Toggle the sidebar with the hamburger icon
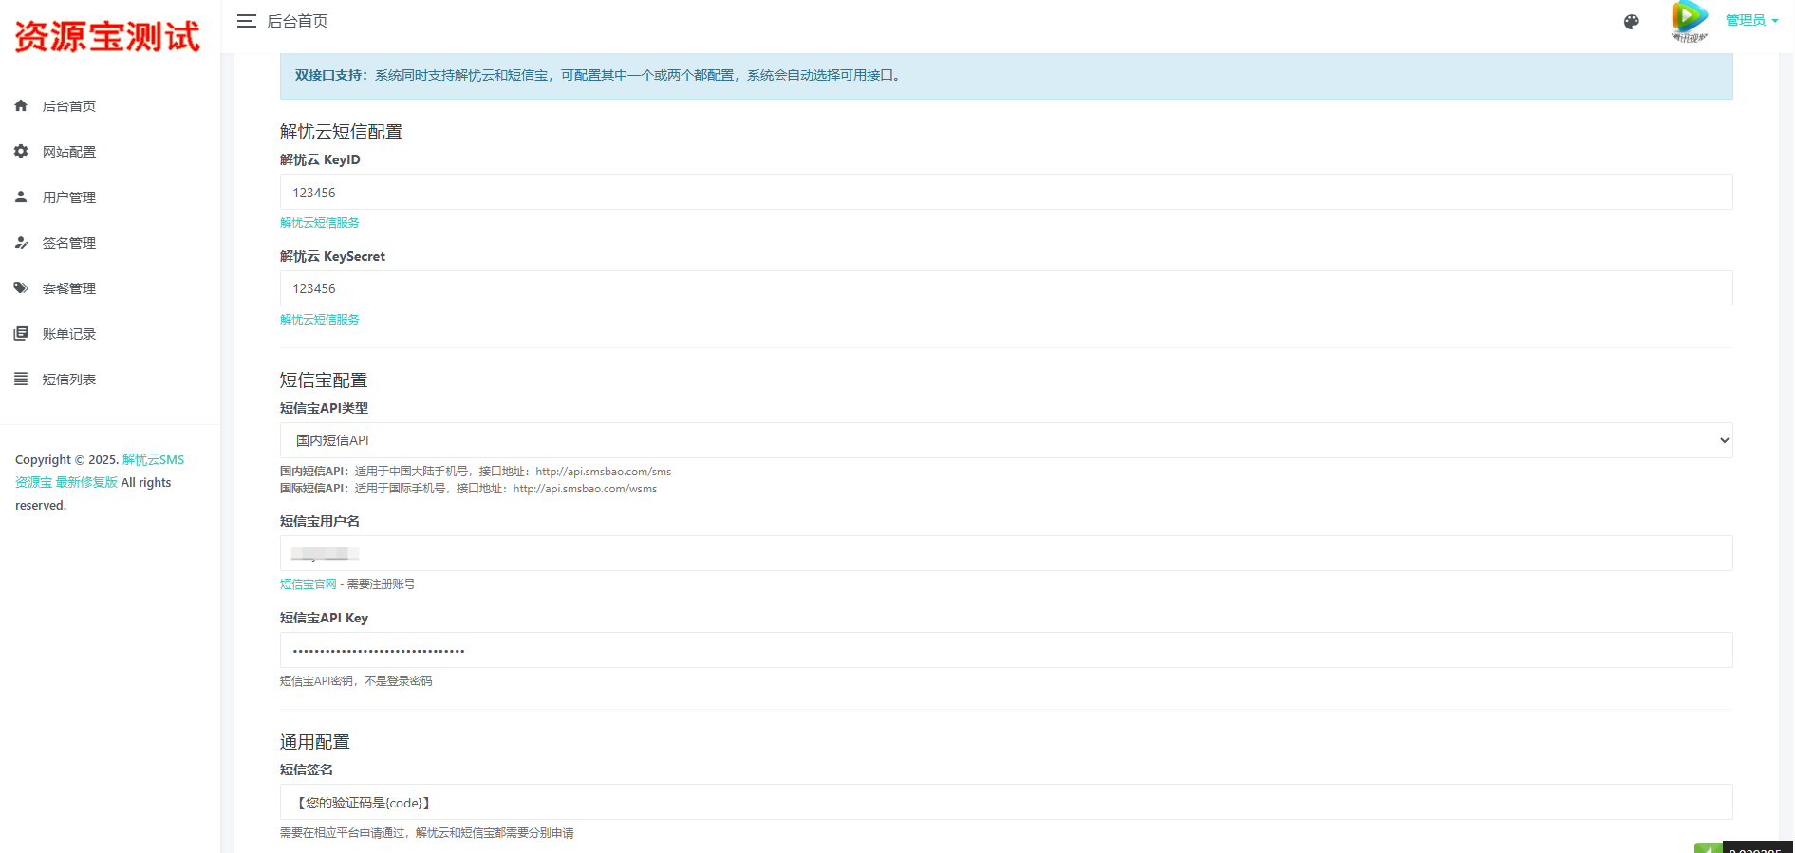 click(247, 21)
